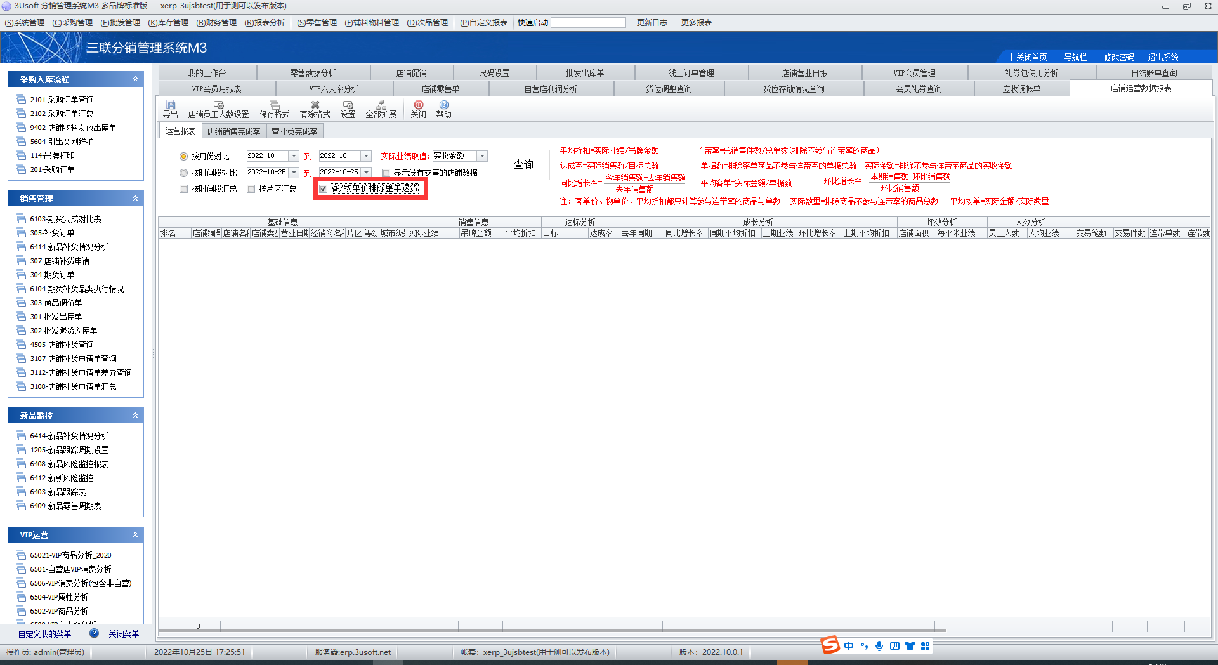
Task: Enable 显示没有零售的店铺数据 checkbox
Action: click(386, 173)
